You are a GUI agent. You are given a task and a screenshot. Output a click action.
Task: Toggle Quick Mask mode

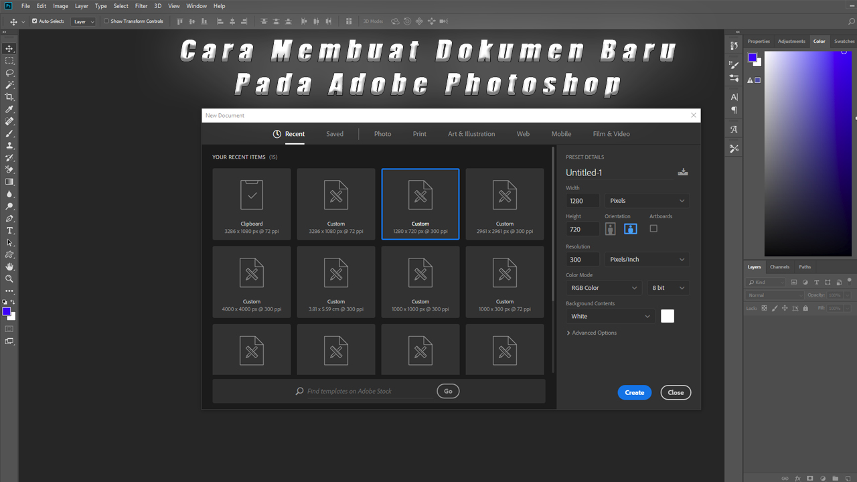[9, 329]
